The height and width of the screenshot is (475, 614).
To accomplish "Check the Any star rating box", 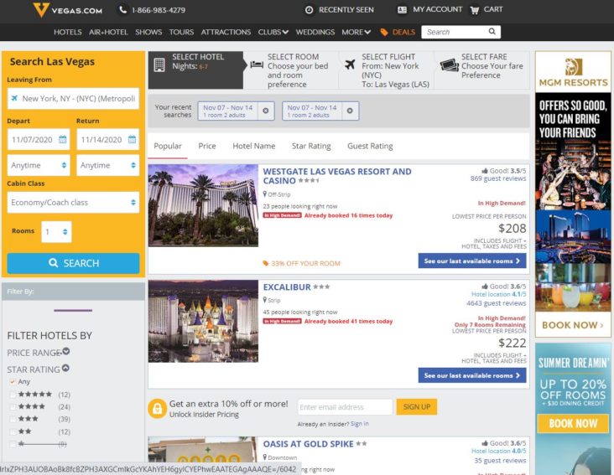I will point(13,381).
